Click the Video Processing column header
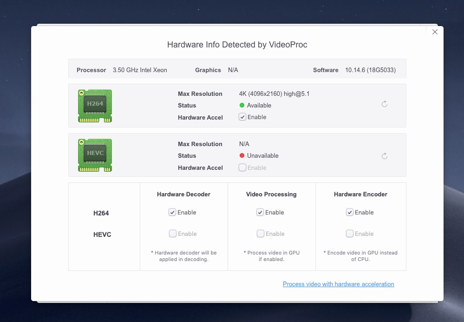Image resolution: width=464 pixels, height=322 pixels. pos(271,194)
